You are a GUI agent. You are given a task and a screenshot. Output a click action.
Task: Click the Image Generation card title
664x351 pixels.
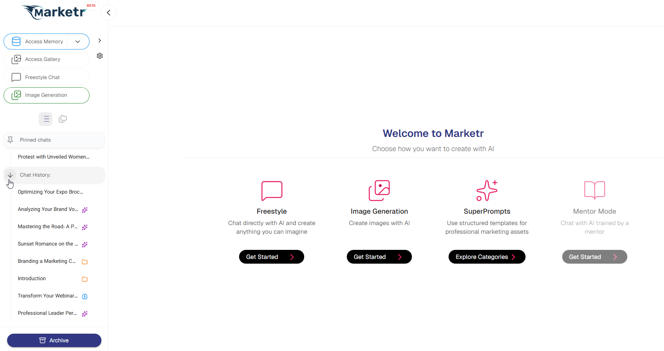coord(379,211)
